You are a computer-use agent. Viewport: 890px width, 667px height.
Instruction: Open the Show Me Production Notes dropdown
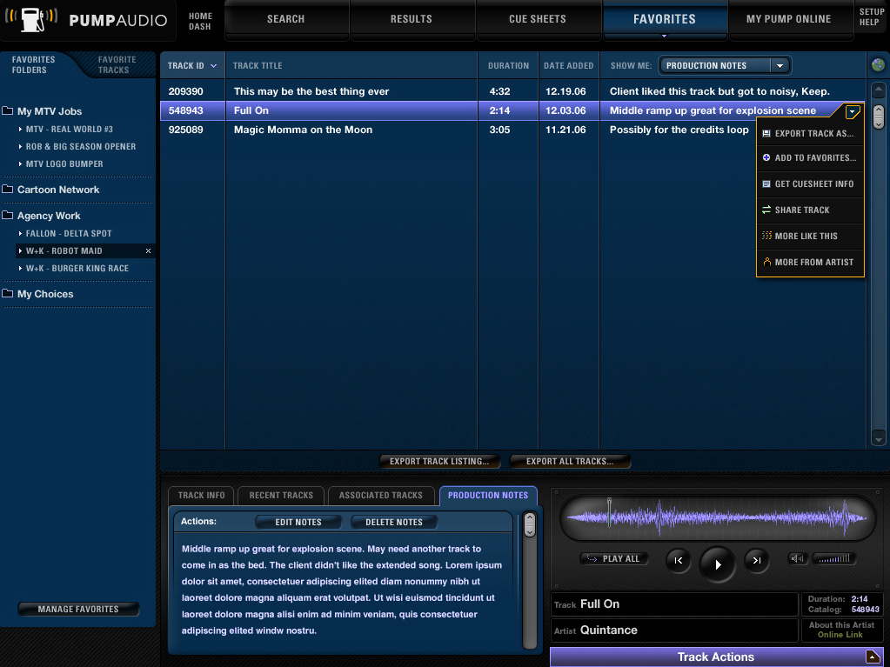click(725, 65)
